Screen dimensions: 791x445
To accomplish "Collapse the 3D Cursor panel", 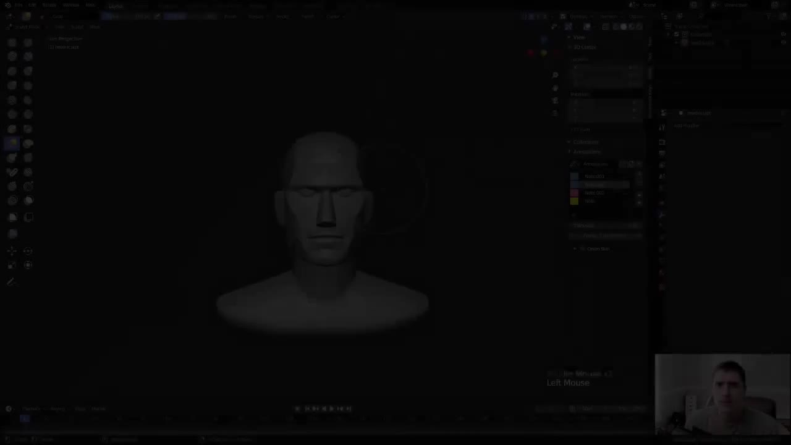I will pyautogui.click(x=584, y=47).
